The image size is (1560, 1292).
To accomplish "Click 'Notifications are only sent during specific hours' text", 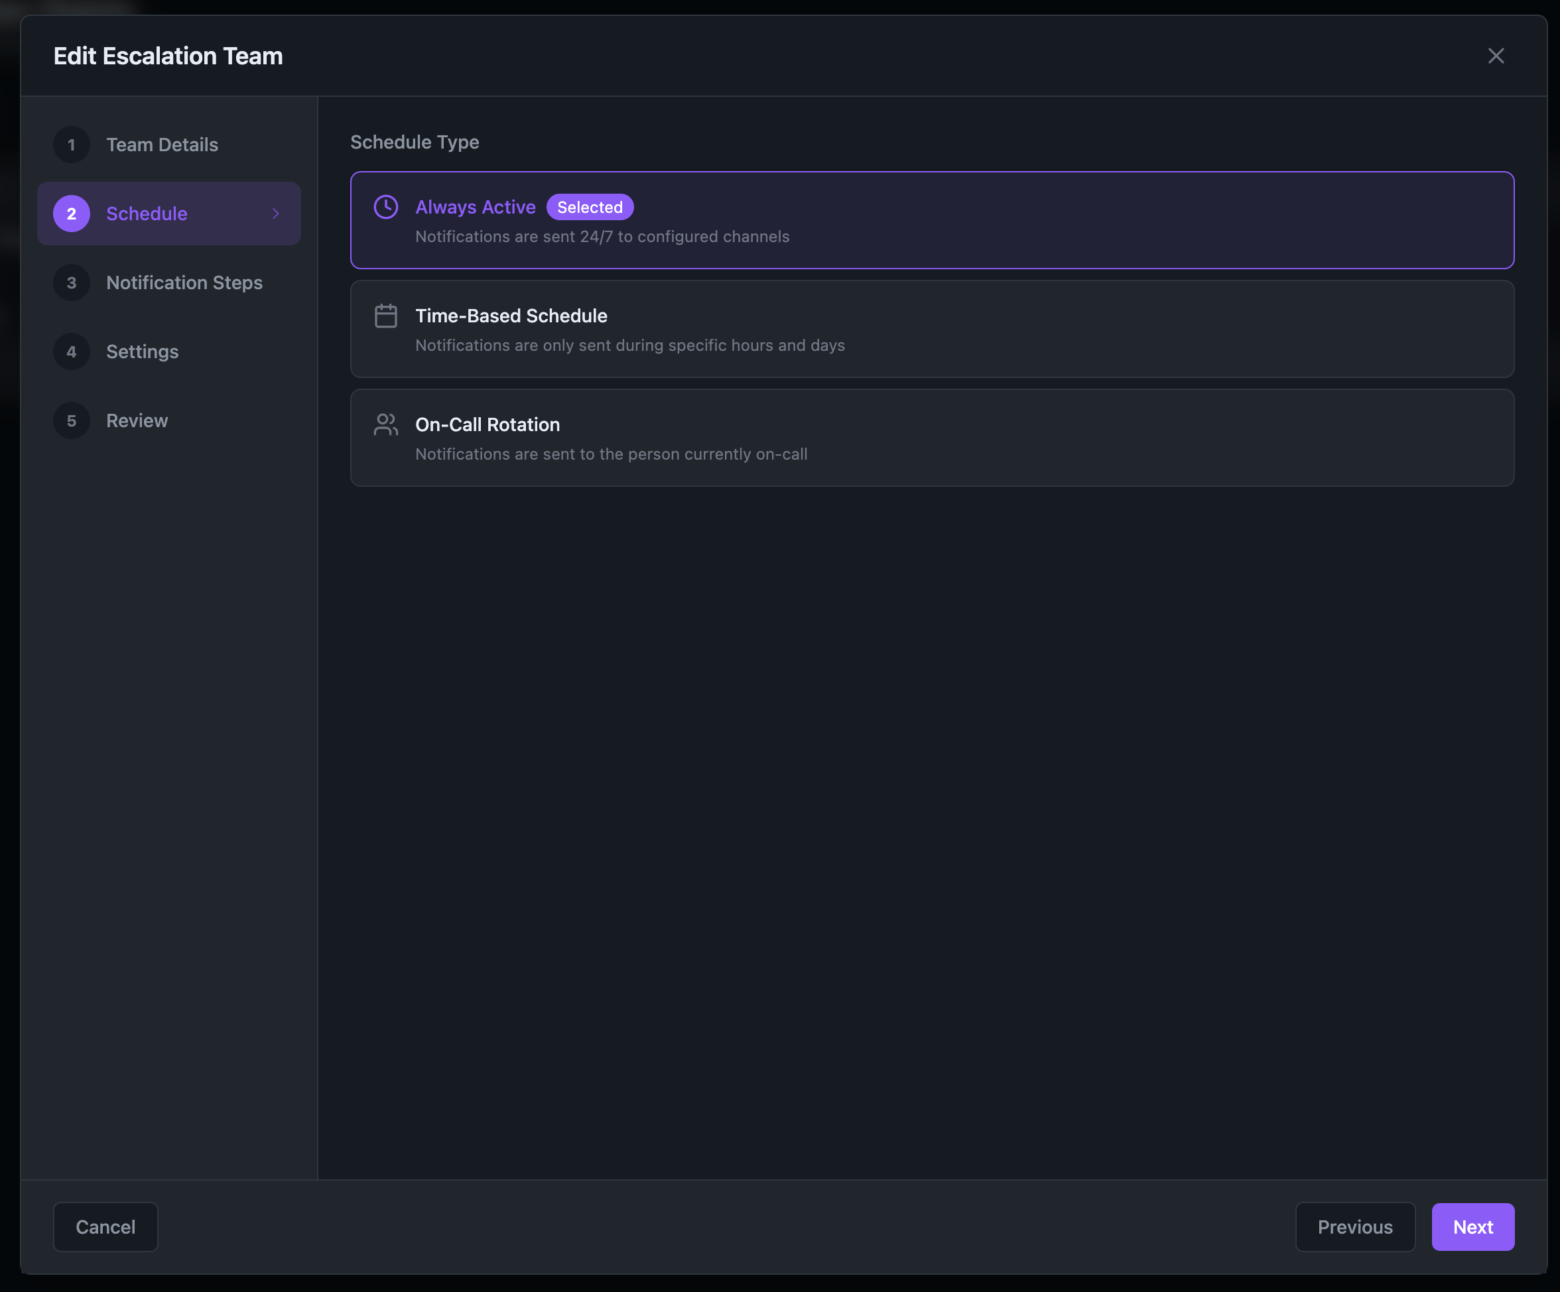I will (x=630, y=346).
